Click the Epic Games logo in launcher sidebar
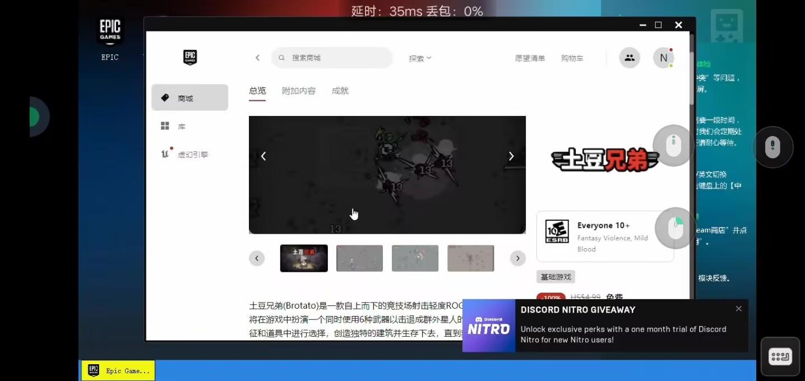805x381 pixels. [190, 57]
